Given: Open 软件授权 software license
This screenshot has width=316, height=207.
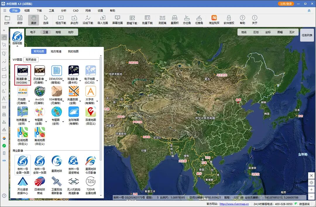Looking at the screenshot, I should [229, 20].
